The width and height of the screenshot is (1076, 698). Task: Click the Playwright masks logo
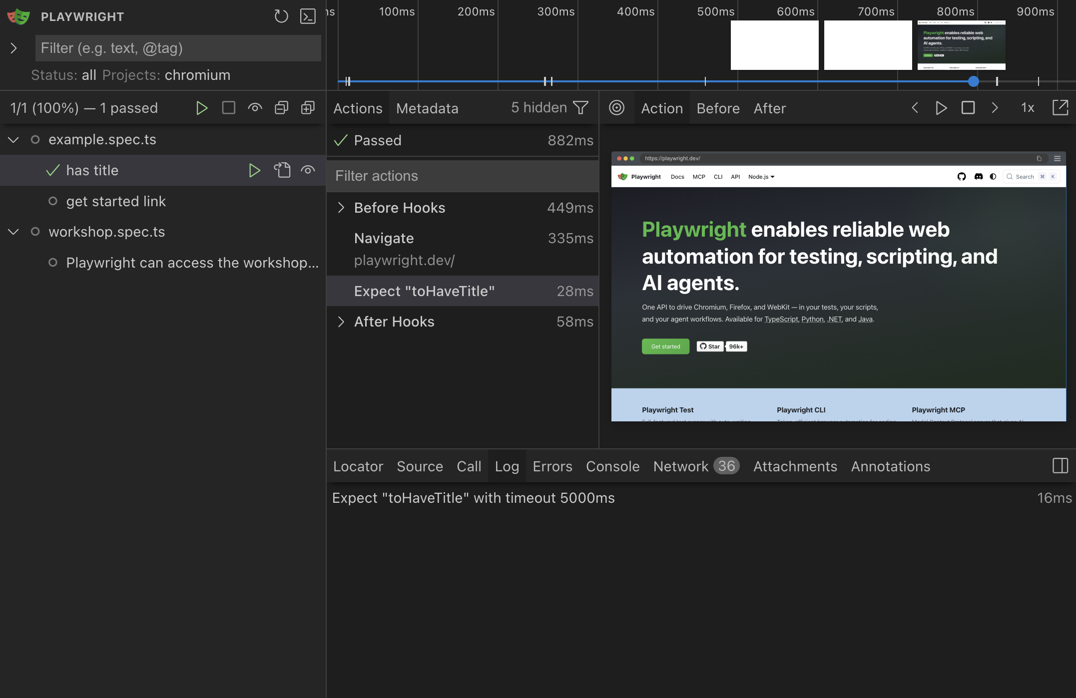pos(18,16)
